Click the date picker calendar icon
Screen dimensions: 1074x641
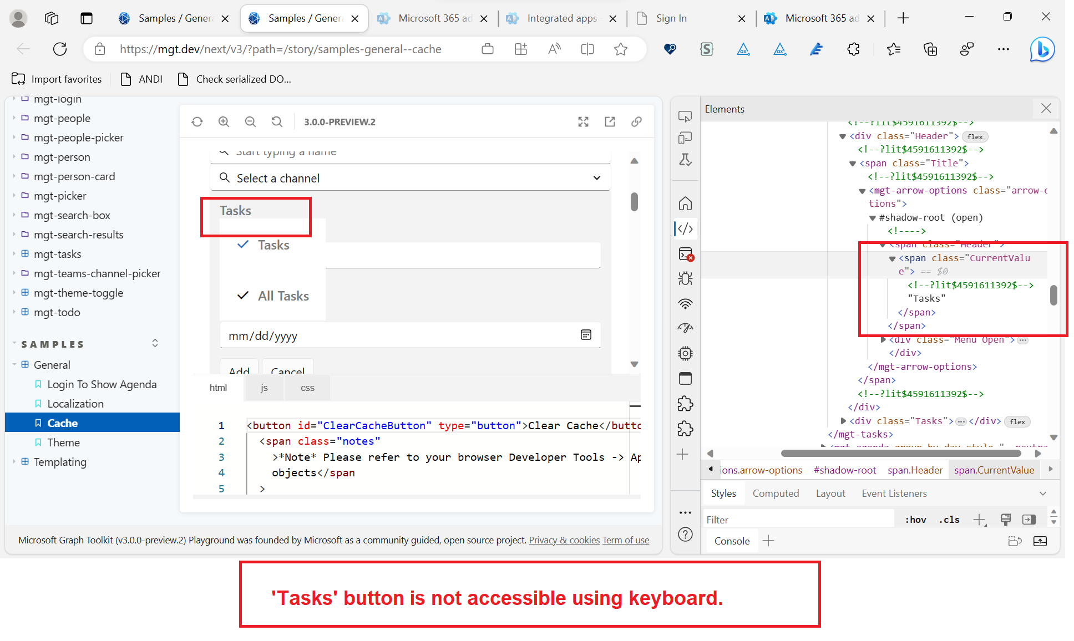[586, 335]
